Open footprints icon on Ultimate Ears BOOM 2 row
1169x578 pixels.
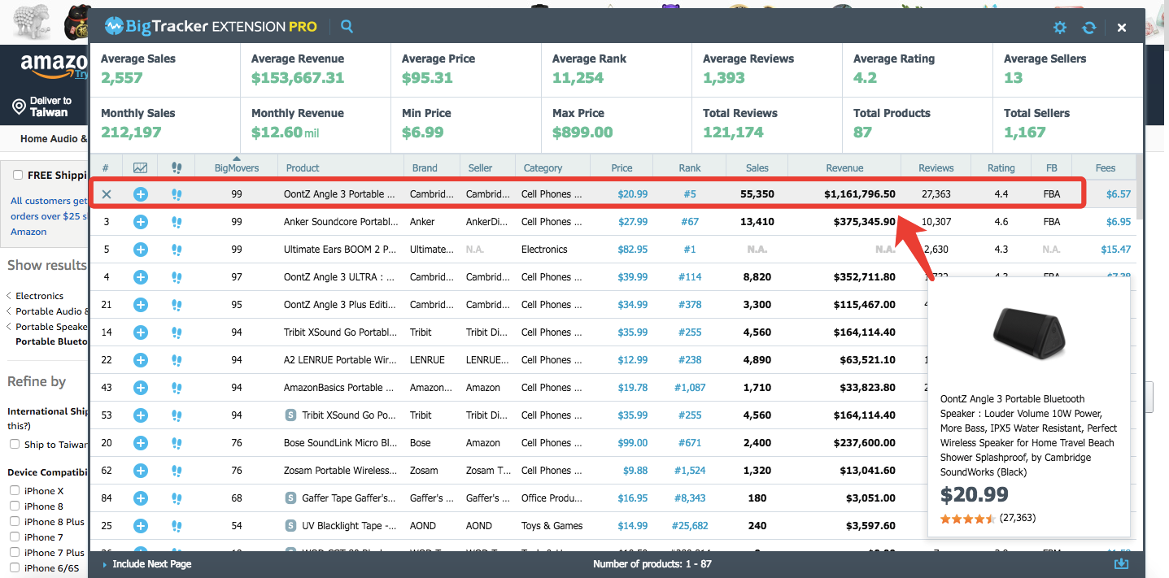tap(177, 250)
